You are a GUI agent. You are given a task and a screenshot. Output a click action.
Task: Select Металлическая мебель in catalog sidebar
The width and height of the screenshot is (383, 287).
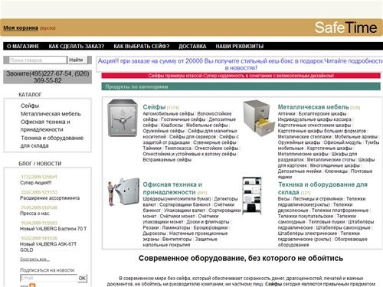tap(51, 114)
